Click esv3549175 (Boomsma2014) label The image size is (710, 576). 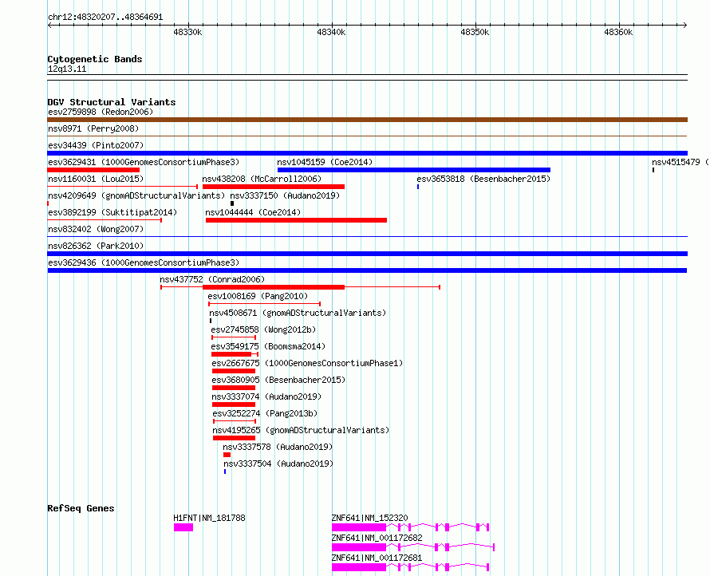268,346
